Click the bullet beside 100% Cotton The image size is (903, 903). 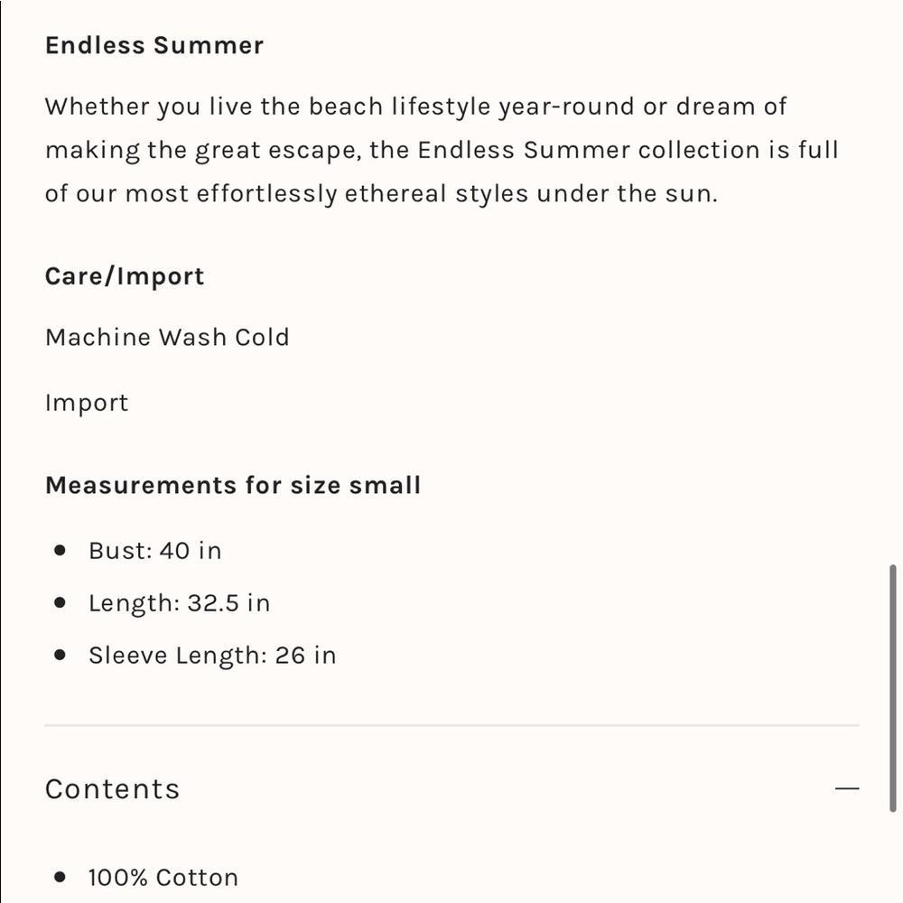point(61,877)
